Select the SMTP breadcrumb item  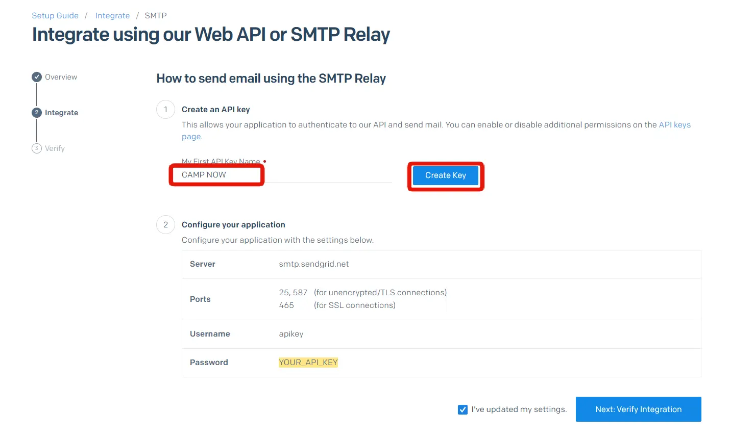155,15
